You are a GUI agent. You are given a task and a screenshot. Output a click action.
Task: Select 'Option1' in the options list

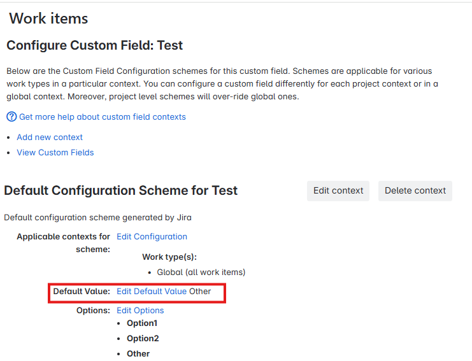(142, 323)
